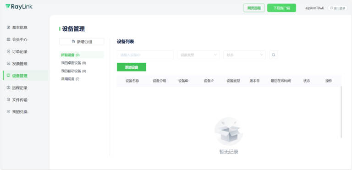This screenshot has height=170, width=352.
Task: Click the empty box illustration
Action: [229, 132]
